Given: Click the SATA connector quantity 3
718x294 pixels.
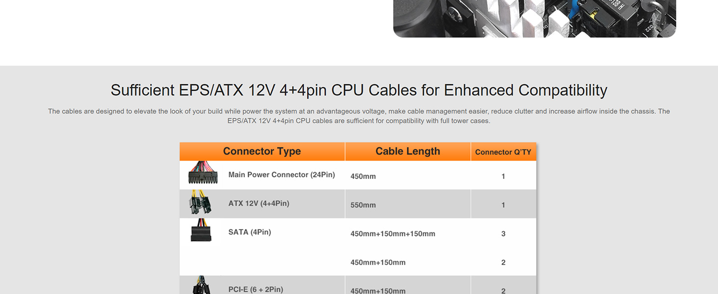Looking at the screenshot, I should pos(503,234).
